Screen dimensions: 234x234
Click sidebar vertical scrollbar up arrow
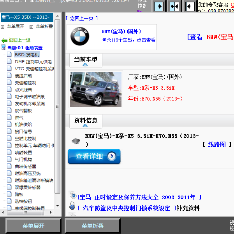[x=58, y=16]
